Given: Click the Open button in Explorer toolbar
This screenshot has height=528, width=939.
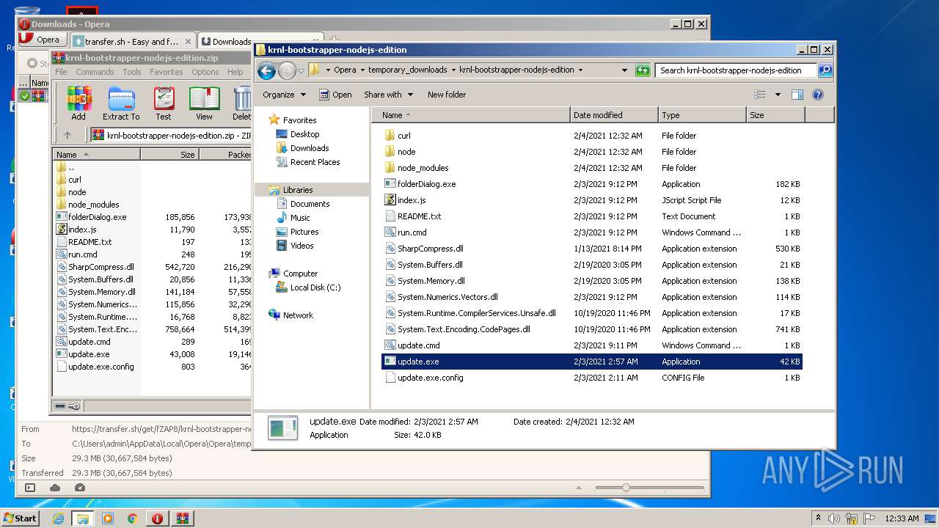Looking at the screenshot, I should tap(335, 95).
